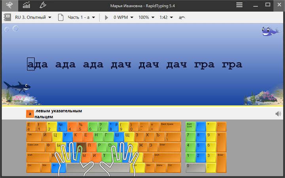Open the '0 WPM' speed dropdown
285x178 pixels.
123,17
